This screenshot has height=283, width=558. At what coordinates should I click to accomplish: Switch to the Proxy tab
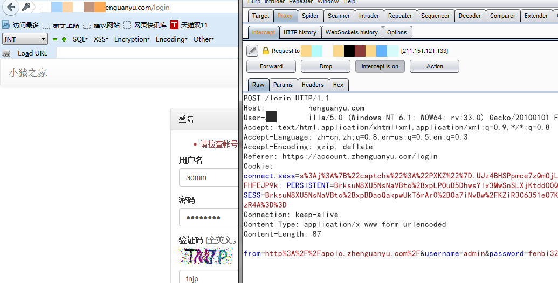point(285,16)
